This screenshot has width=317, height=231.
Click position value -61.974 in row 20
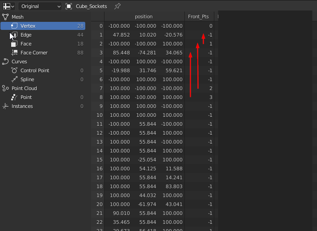(147, 204)
